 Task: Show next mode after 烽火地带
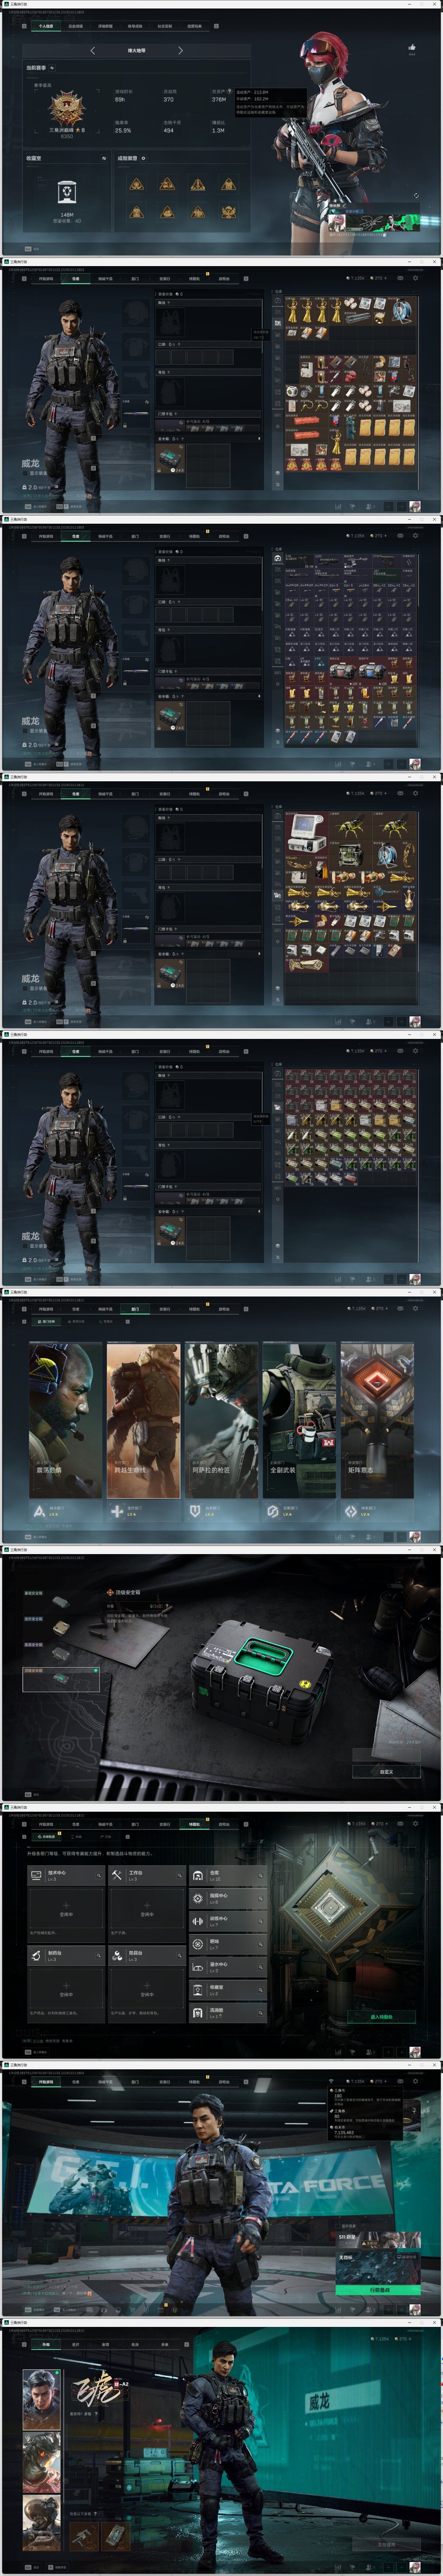pos(181,50)
